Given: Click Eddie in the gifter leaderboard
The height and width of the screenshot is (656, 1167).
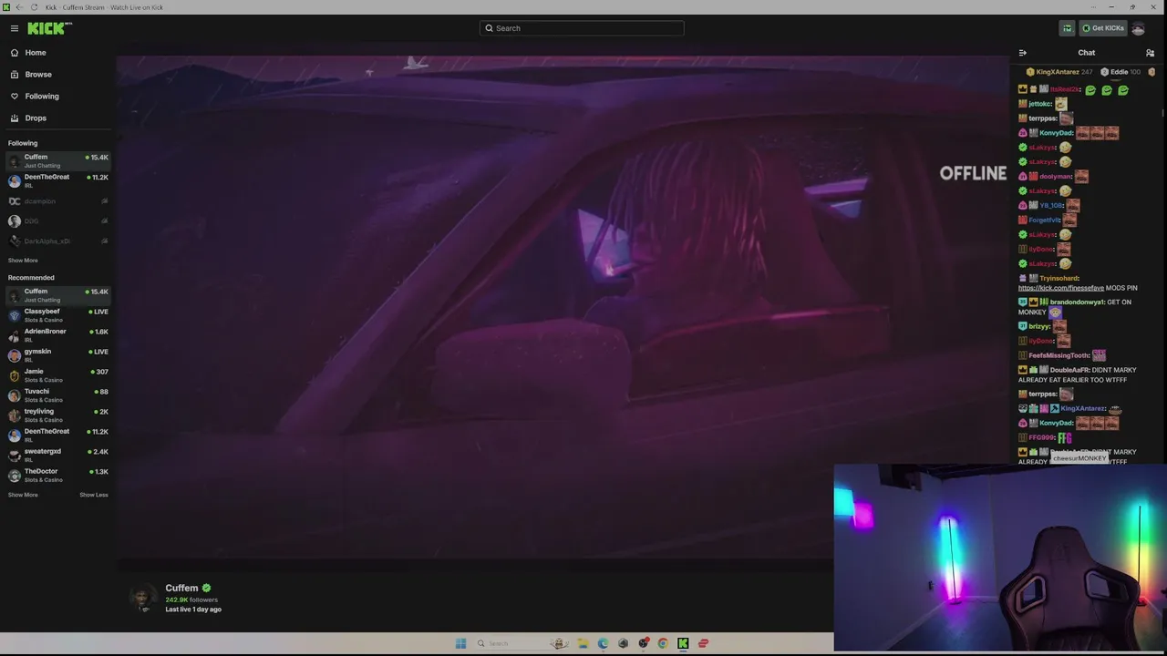Looking at the screenshot, I should (1121, 72).
